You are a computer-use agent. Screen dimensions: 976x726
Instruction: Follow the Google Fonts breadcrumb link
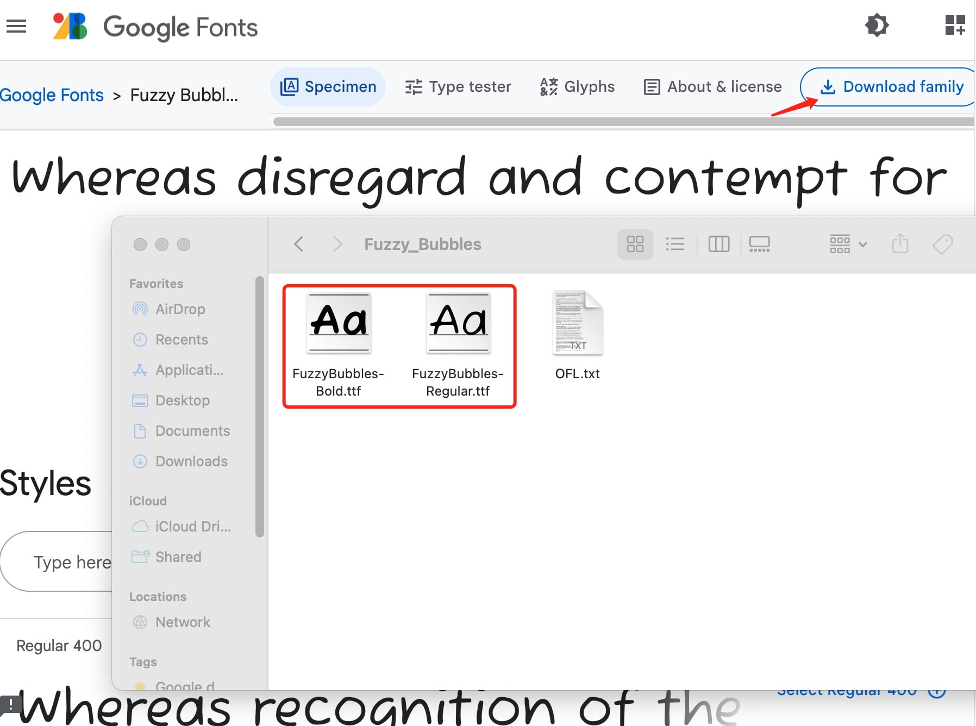pyautogui.click(x=52, y=95)
